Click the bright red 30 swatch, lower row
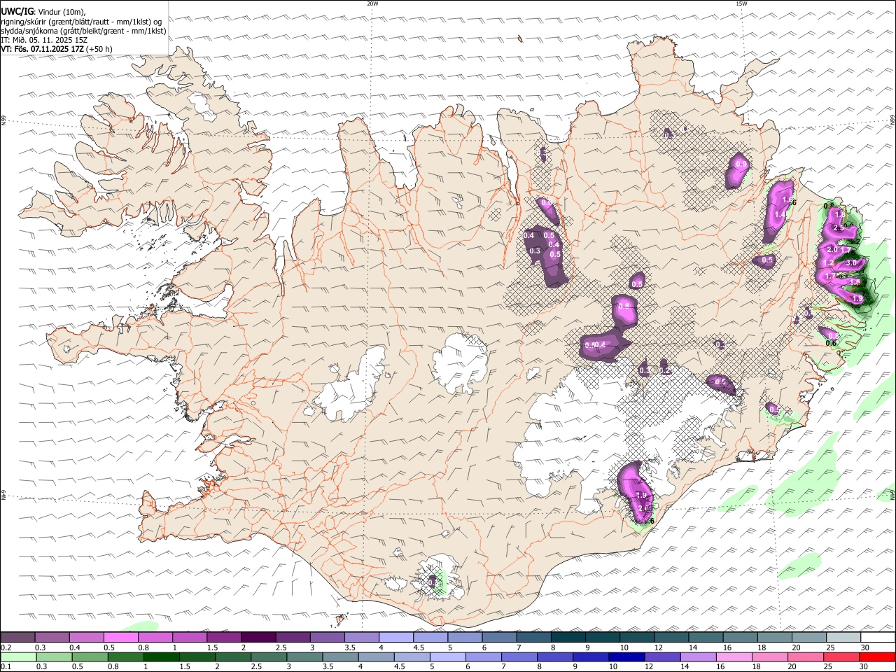This screenshot has height=672, width=896. click(878, 657)
